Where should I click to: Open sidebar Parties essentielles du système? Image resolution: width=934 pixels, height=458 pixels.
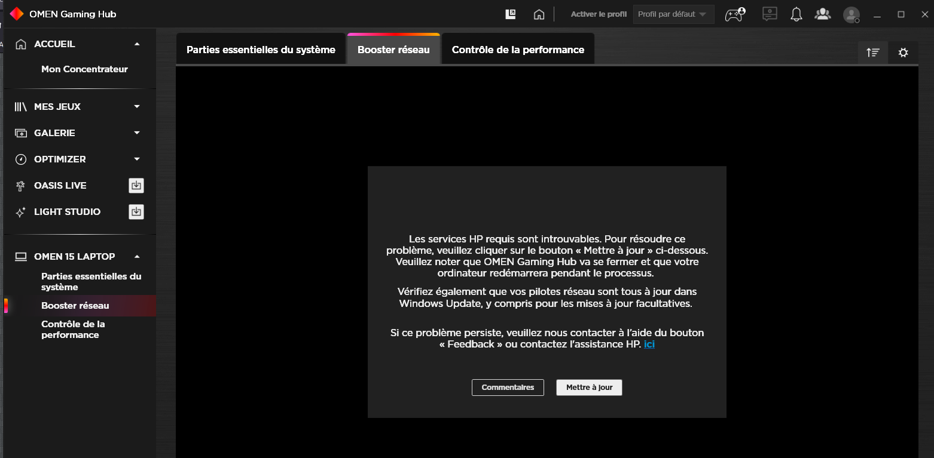(x=91, y=281)
